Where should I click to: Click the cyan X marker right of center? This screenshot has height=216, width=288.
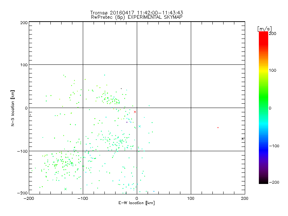click(x=140, y=126)
